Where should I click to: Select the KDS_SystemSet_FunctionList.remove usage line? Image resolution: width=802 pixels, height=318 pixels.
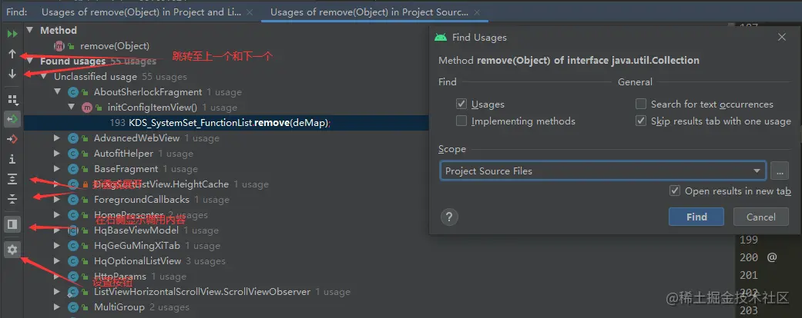point(226,123)
